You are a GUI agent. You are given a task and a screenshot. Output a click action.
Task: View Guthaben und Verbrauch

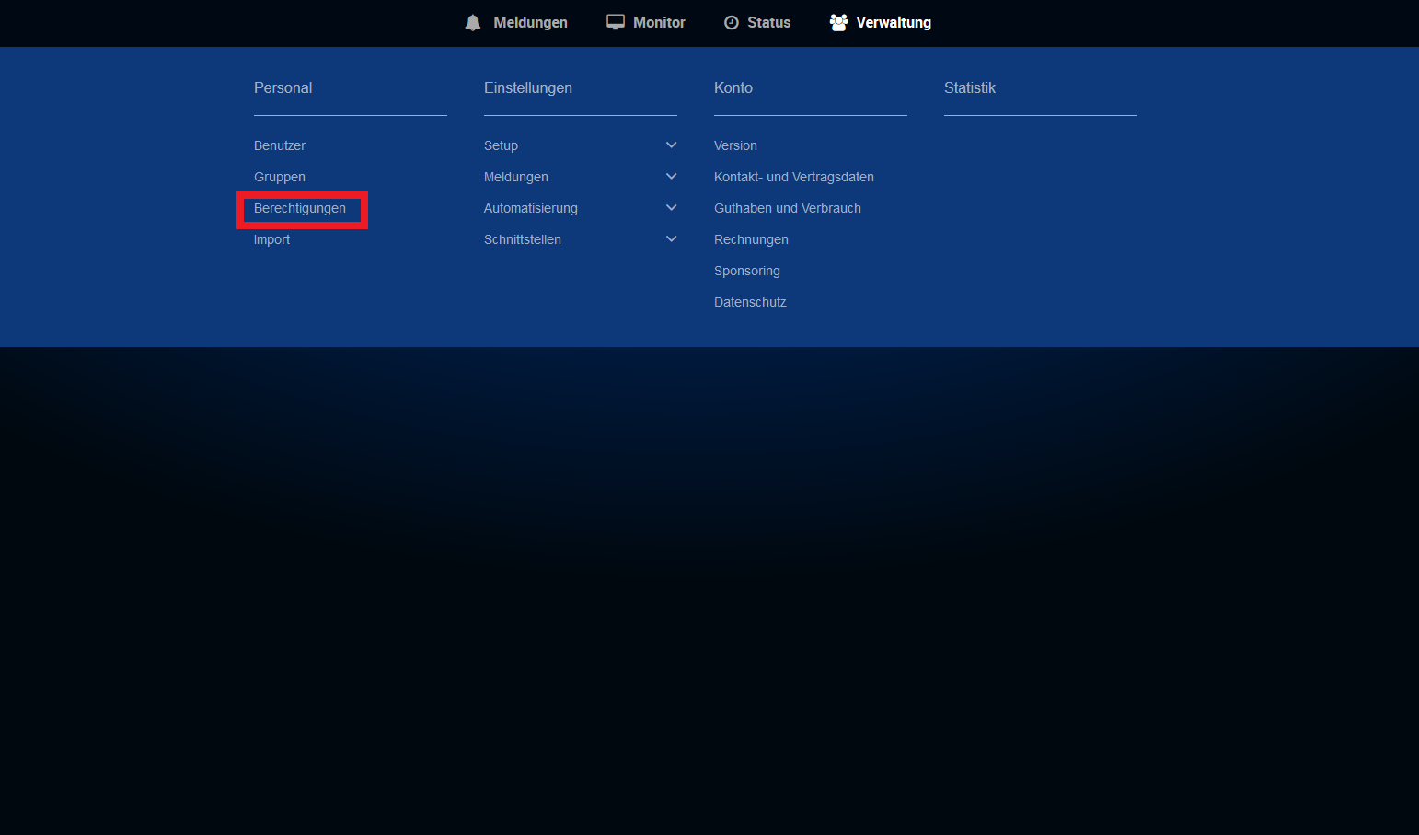[787, 208]
